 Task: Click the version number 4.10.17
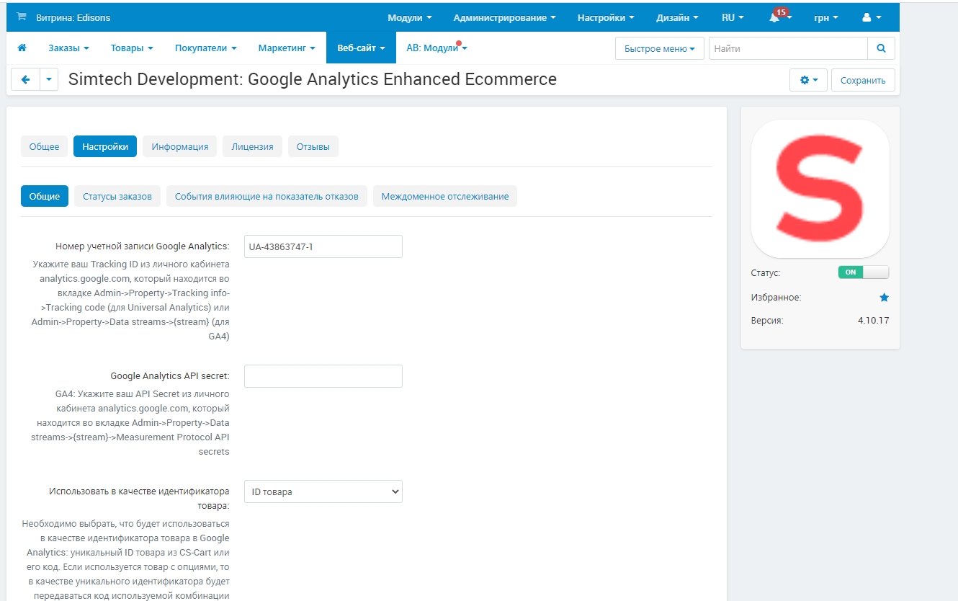[873, 320]
